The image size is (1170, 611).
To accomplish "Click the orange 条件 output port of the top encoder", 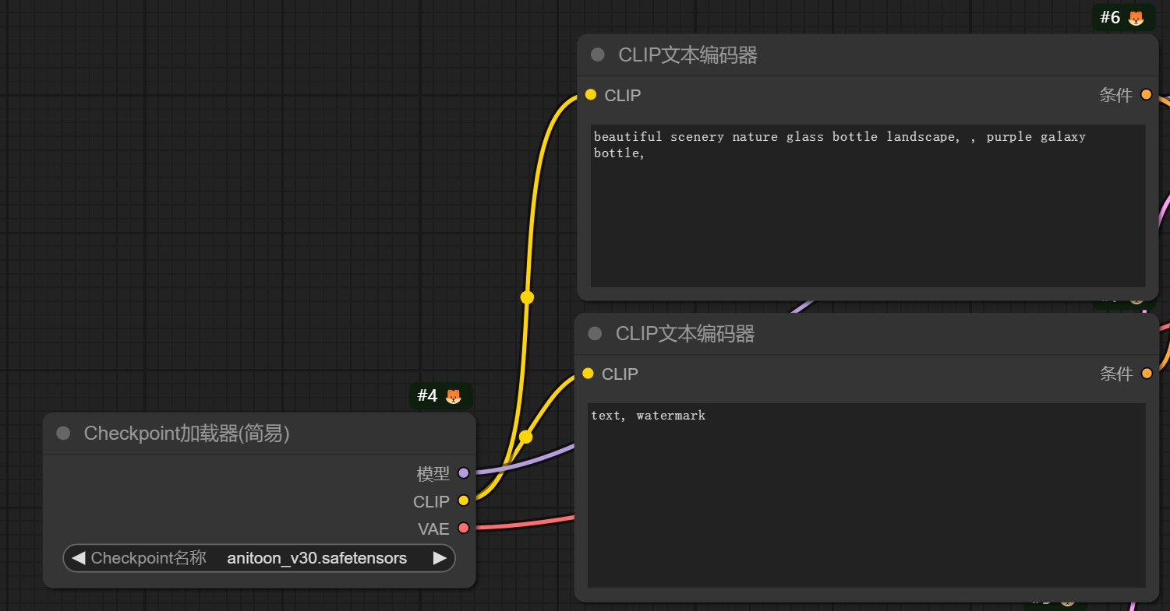I will [x=1146, y=94].
